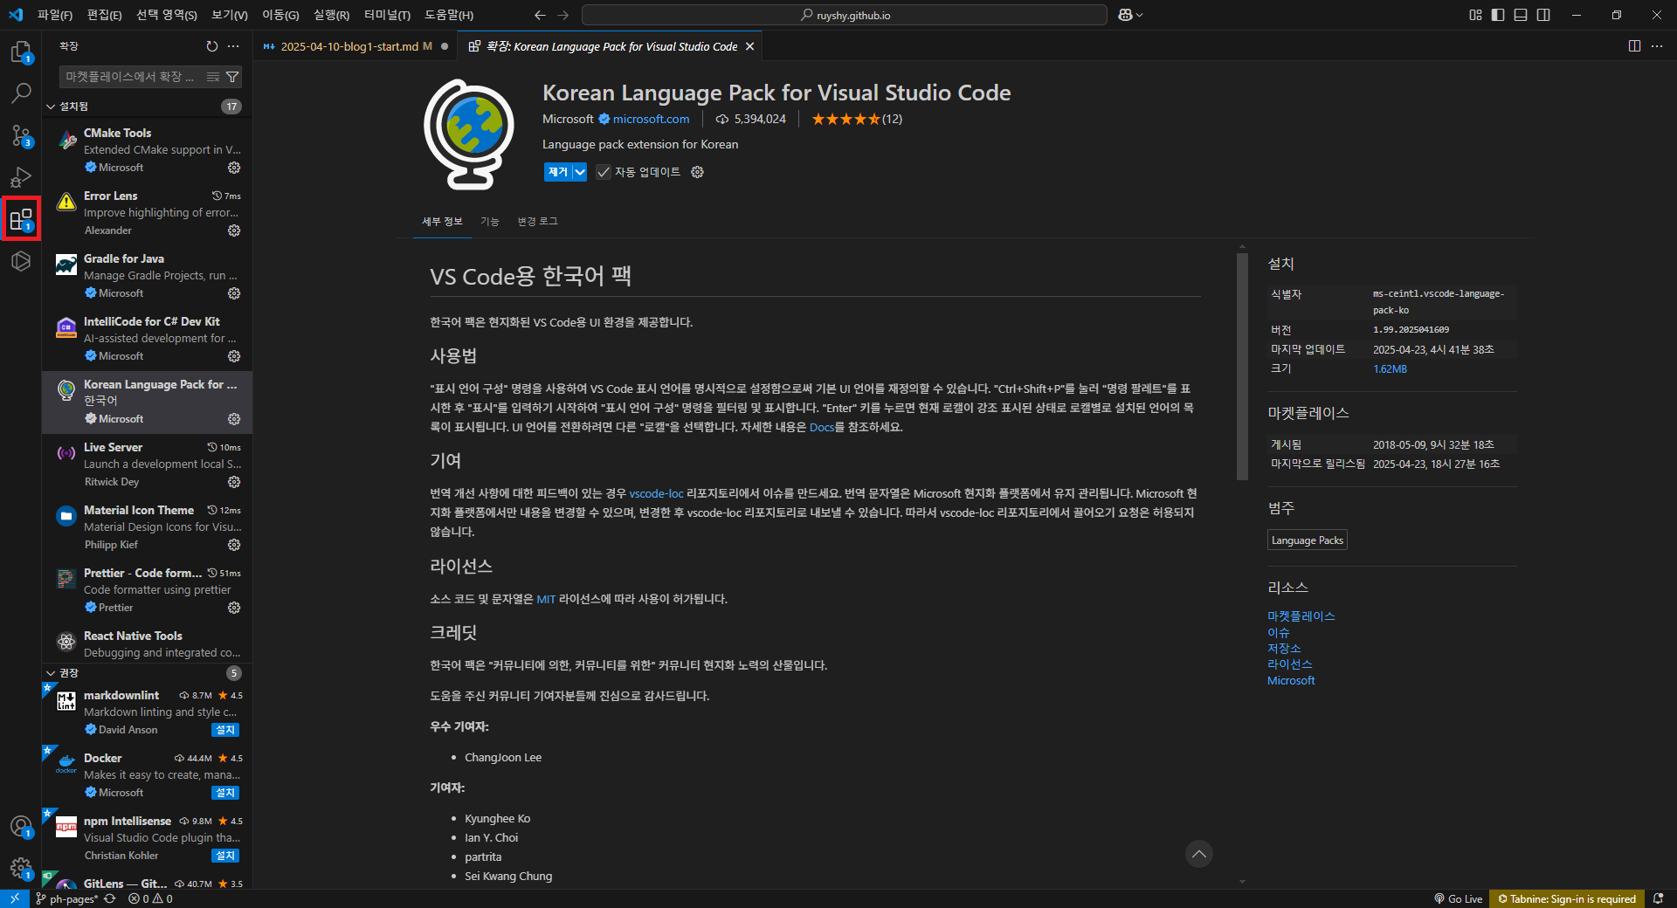
Task: Open the Accounts icon in the Activity Bar
Action: pyautogui.click(x=21, y=826)
